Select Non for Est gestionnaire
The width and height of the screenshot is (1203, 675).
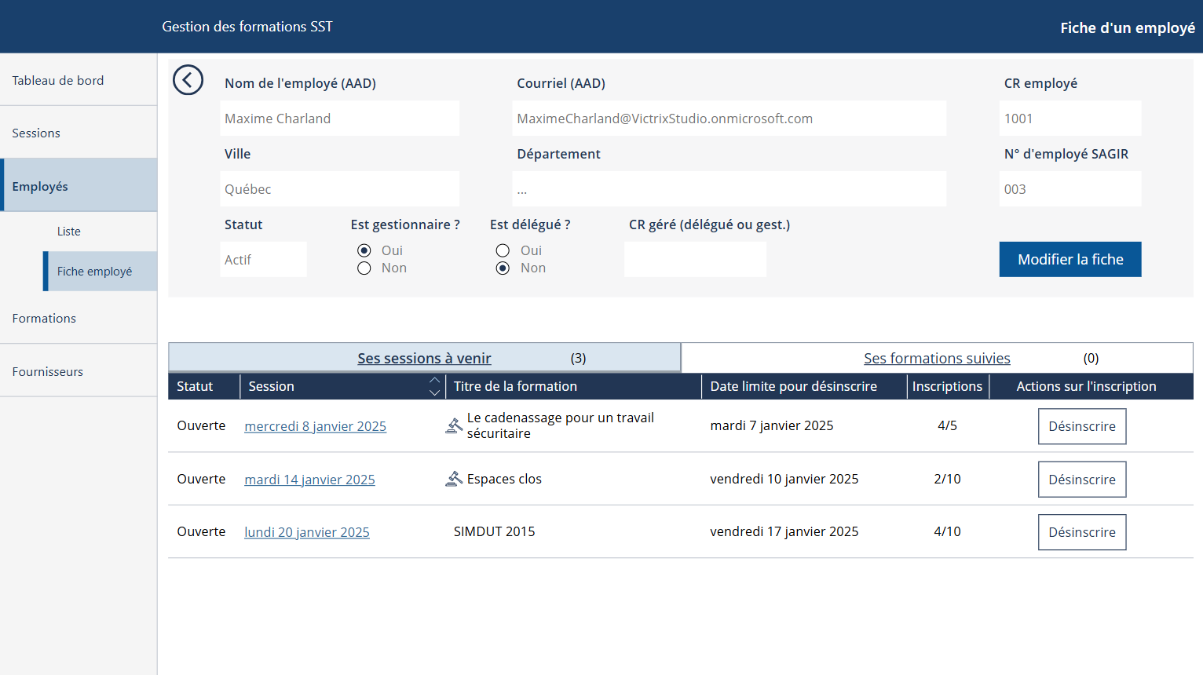click(364, 268)
